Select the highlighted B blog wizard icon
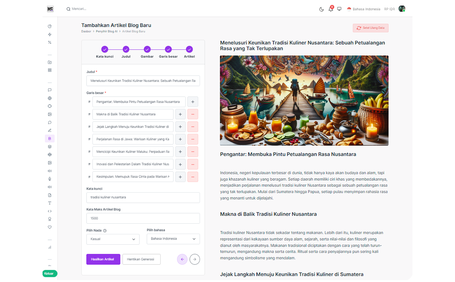The width and height of the screenshot is (455, 282). 50,138
